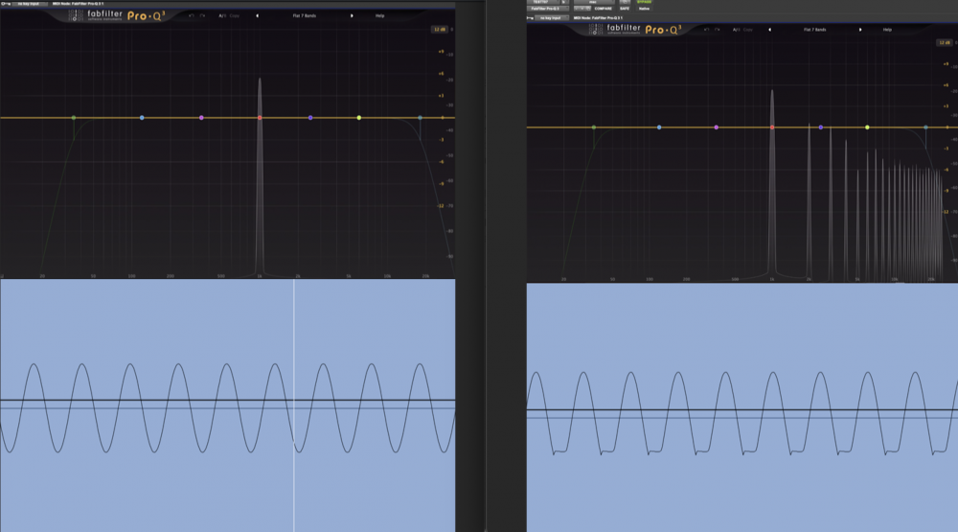Click the redo arrow in left Pro-Q 3
Screen dimensions: 958x532
pyautogui.click(x=202, y=15)
